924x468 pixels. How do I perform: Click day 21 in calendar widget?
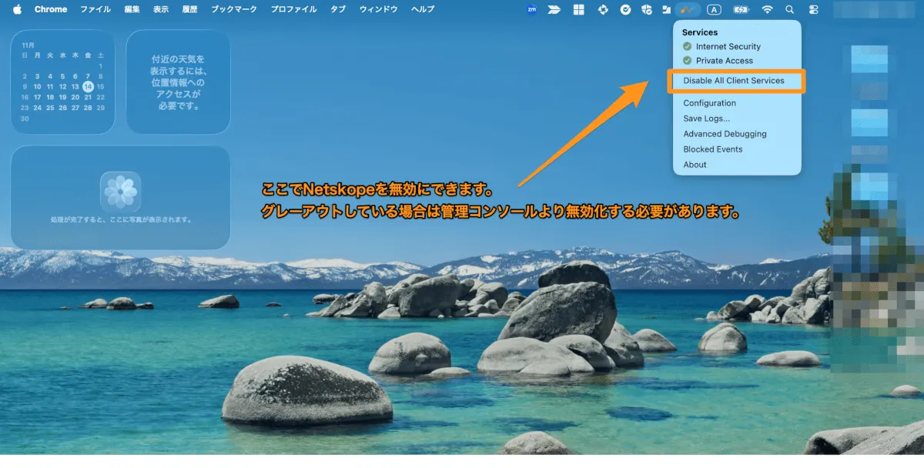[88, 98]
